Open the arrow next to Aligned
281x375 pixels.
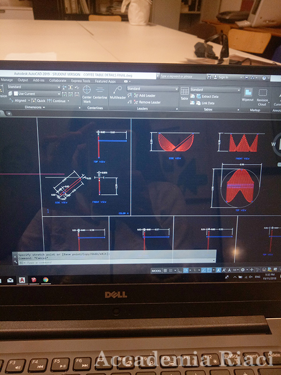point(29,101)
